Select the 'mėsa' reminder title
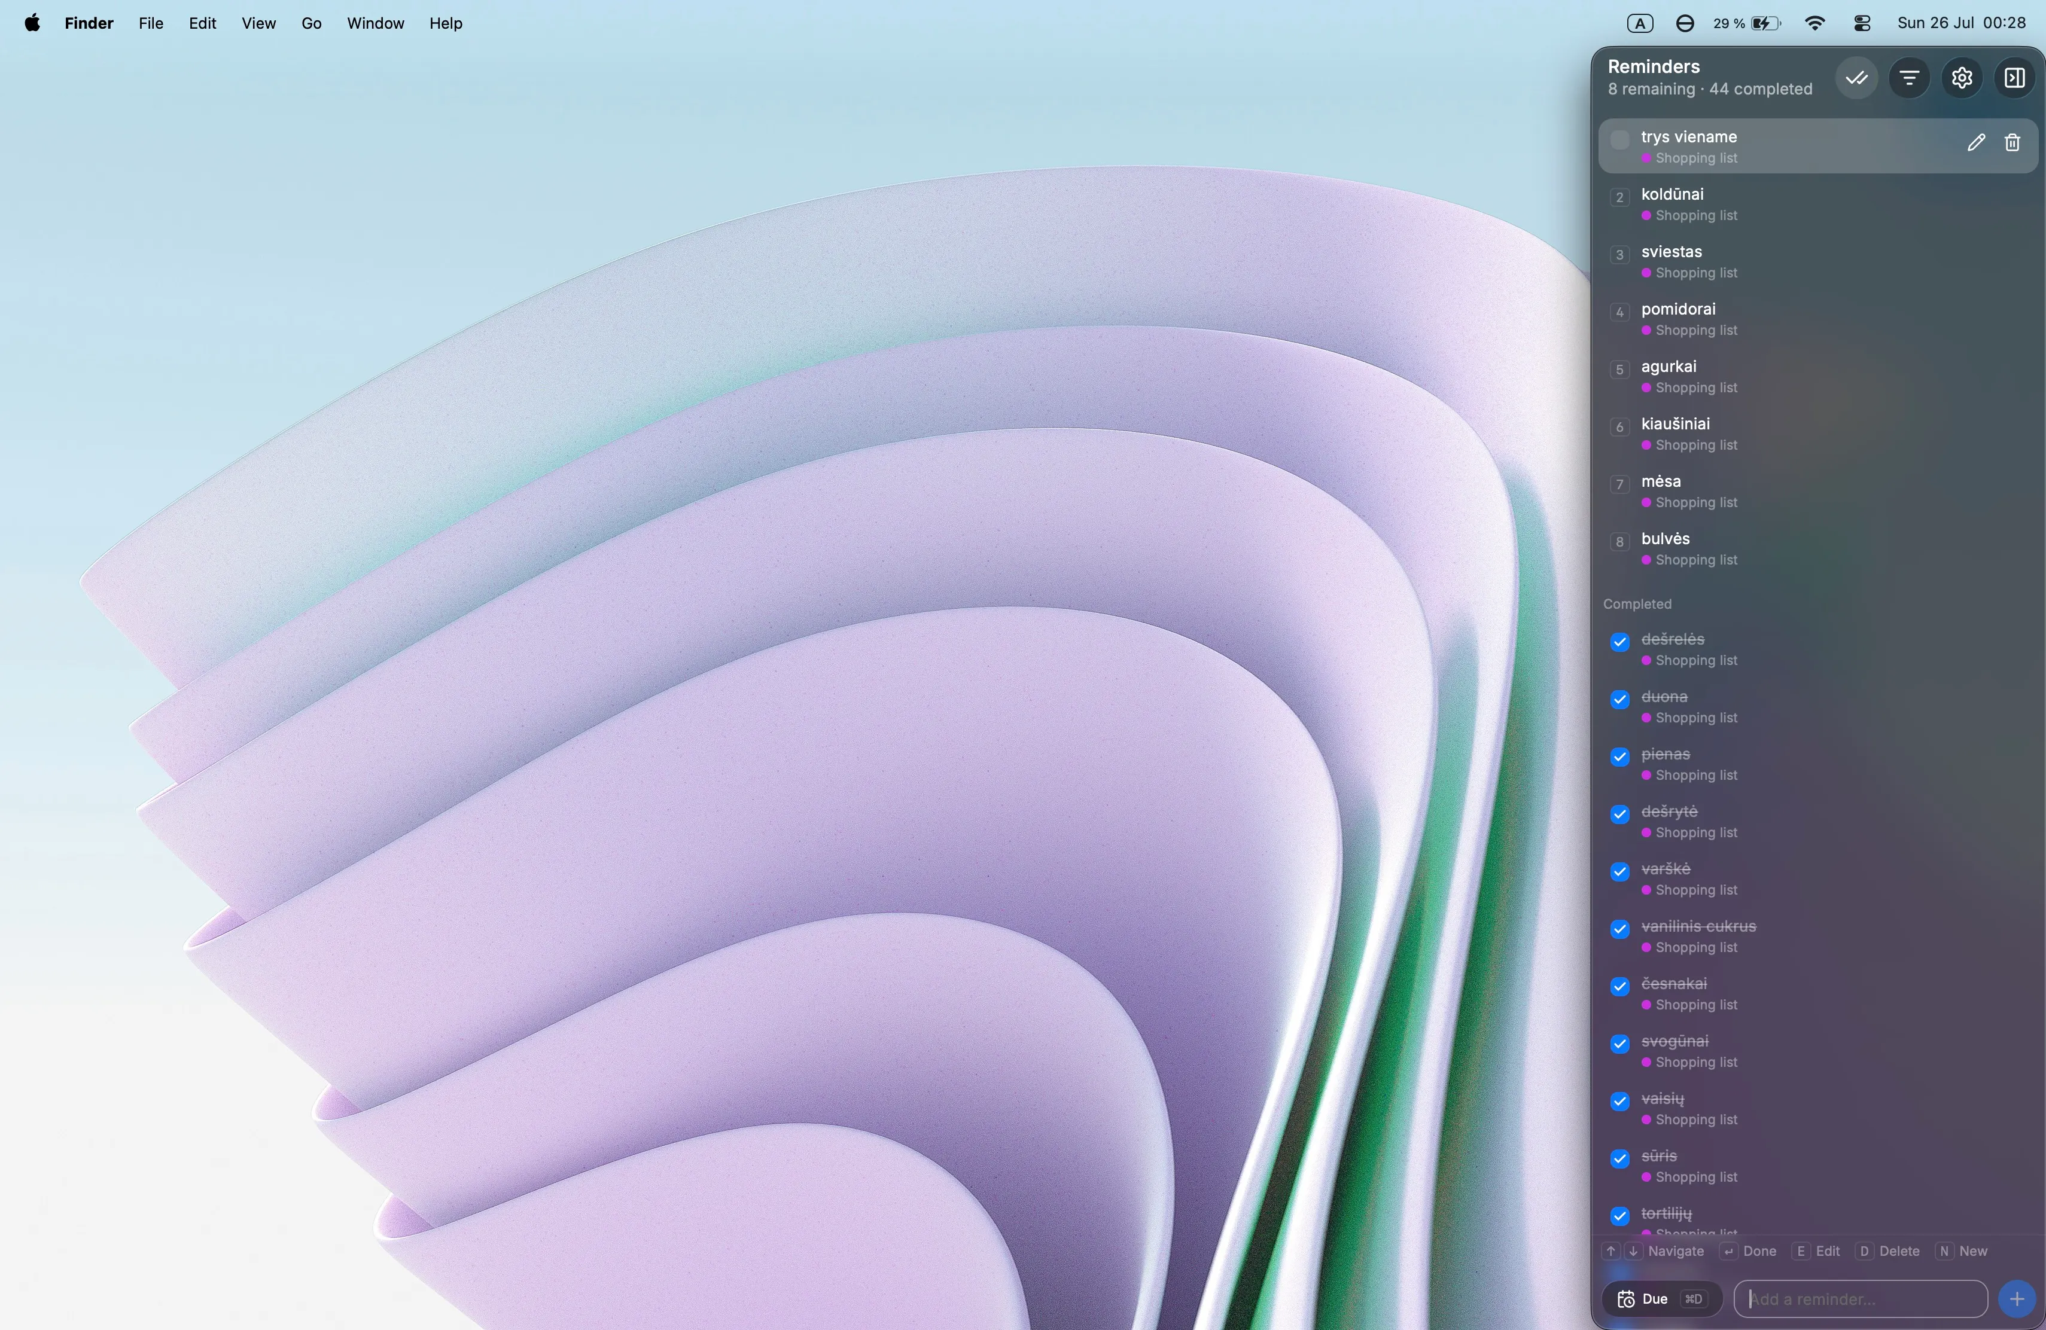This screenshot has width=2046, height=1330. click(x=1660, y=482)
